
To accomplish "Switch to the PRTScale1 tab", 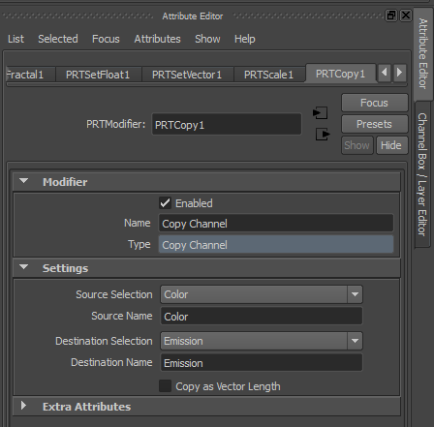I will coord(269,75).
